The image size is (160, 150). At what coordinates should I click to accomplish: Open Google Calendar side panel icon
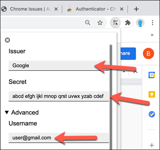(x=151, y=75)
